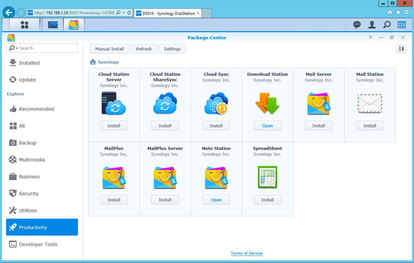
Task: Open the user account options icon
Action: (372, 25)
